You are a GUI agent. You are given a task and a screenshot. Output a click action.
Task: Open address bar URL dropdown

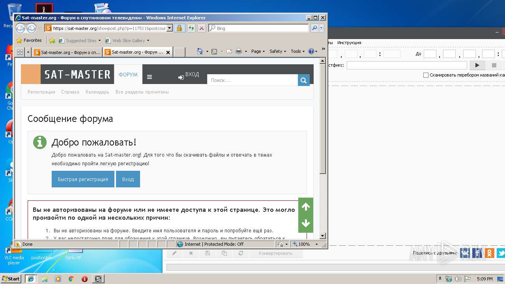pyautogui.click(x=170, y=28)
